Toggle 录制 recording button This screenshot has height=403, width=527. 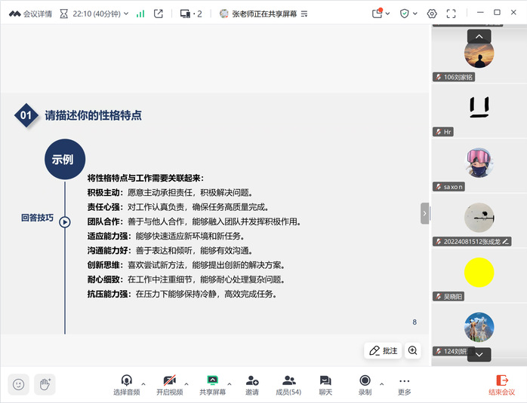365,381
